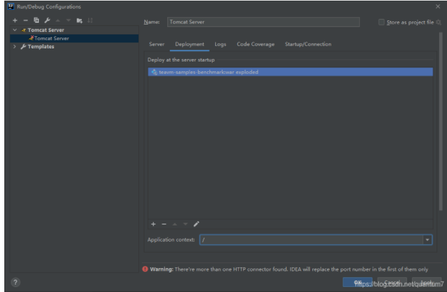Open the Logs tab
The height and width of the screenshot is (292, 447).
pyautogui.click(x=220, y=44)
